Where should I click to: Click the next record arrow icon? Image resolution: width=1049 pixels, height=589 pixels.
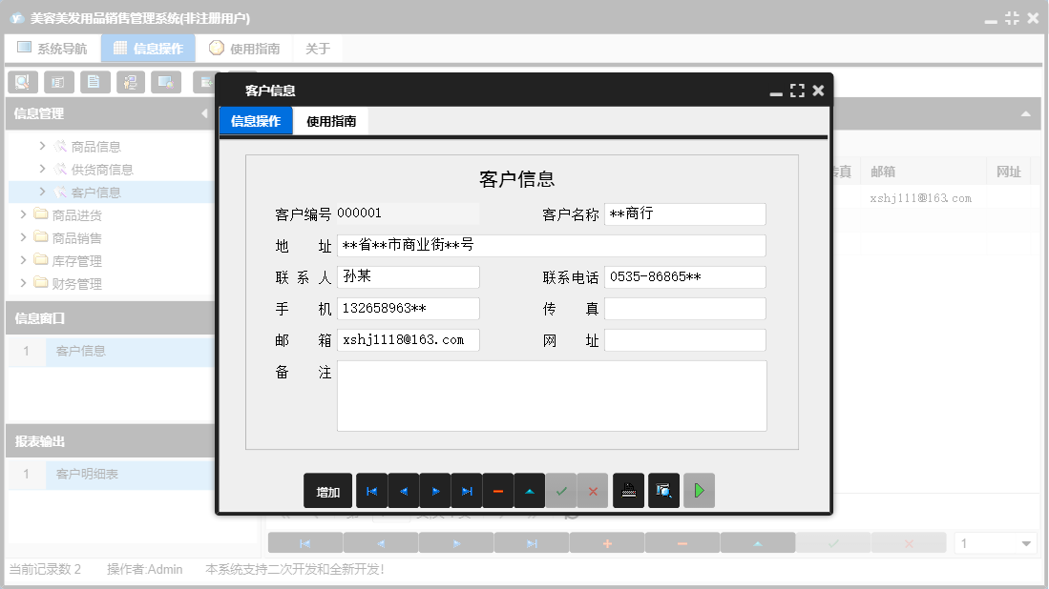coord(435,490)
